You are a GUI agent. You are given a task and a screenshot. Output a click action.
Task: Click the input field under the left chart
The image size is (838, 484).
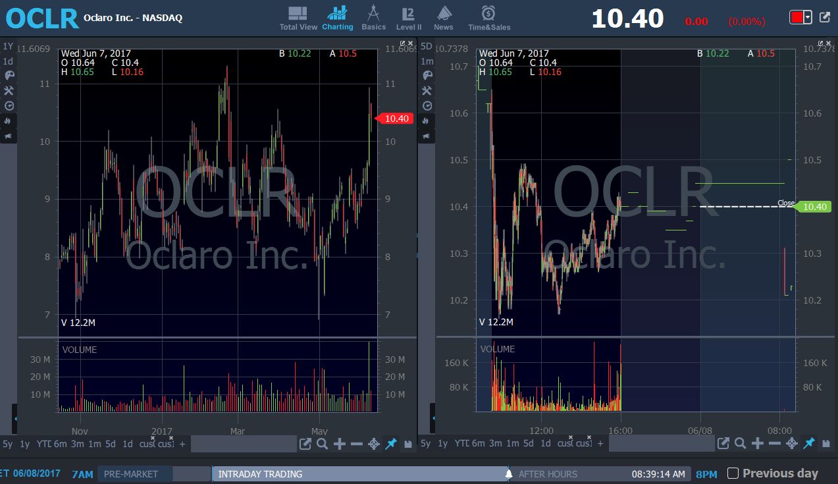(x=243, y=444)
